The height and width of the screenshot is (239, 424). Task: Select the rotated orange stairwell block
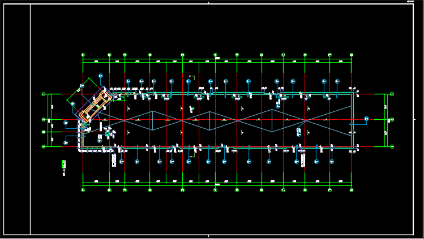coord(93,105)
